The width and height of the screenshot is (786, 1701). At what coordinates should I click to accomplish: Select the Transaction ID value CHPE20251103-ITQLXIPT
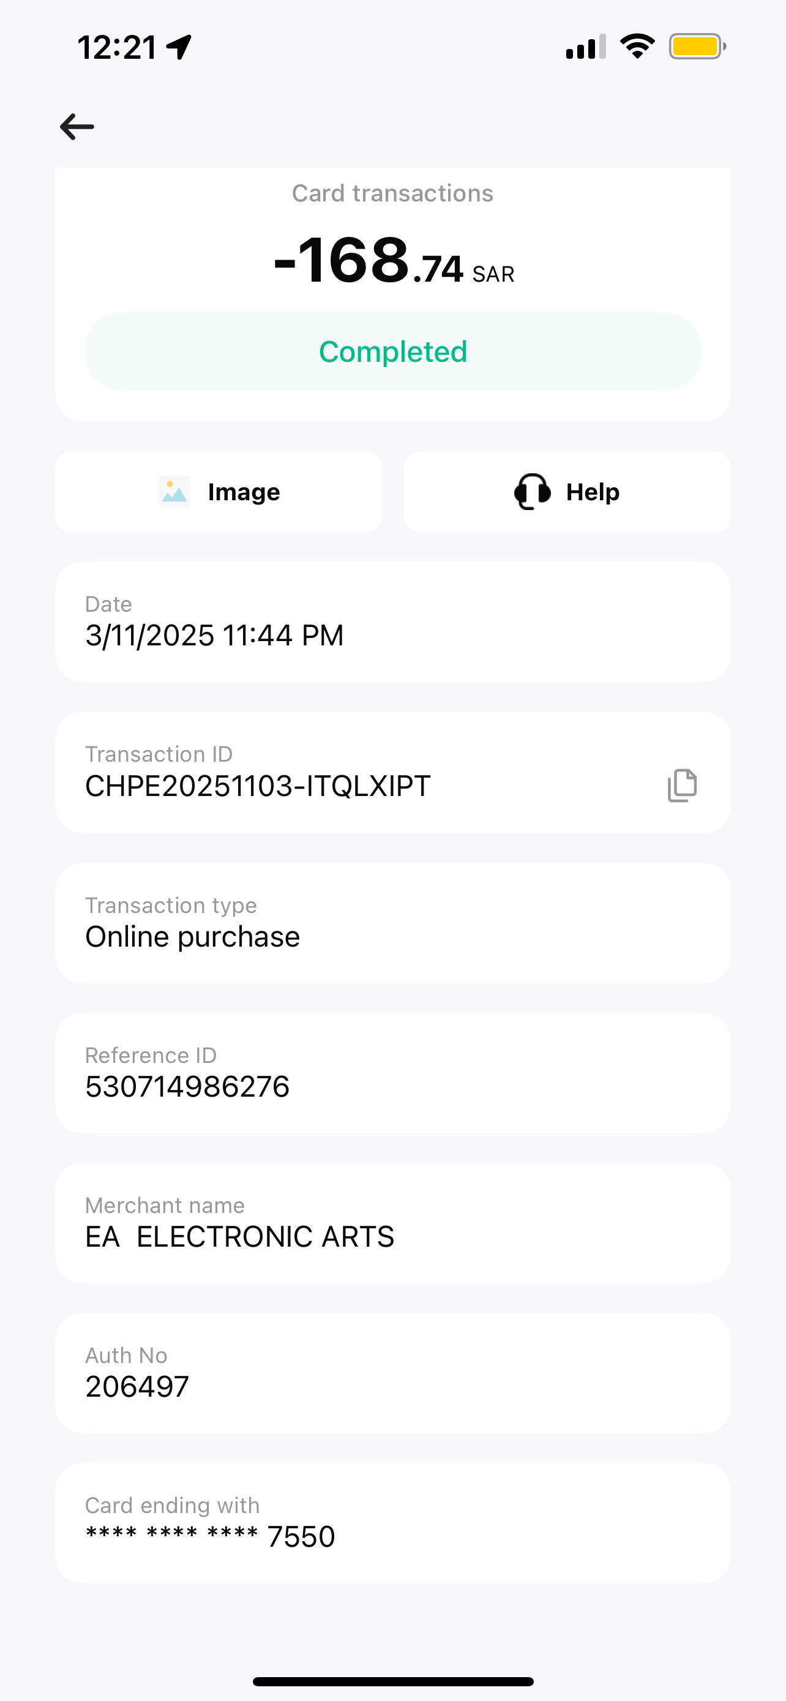(x=258, y=786)
